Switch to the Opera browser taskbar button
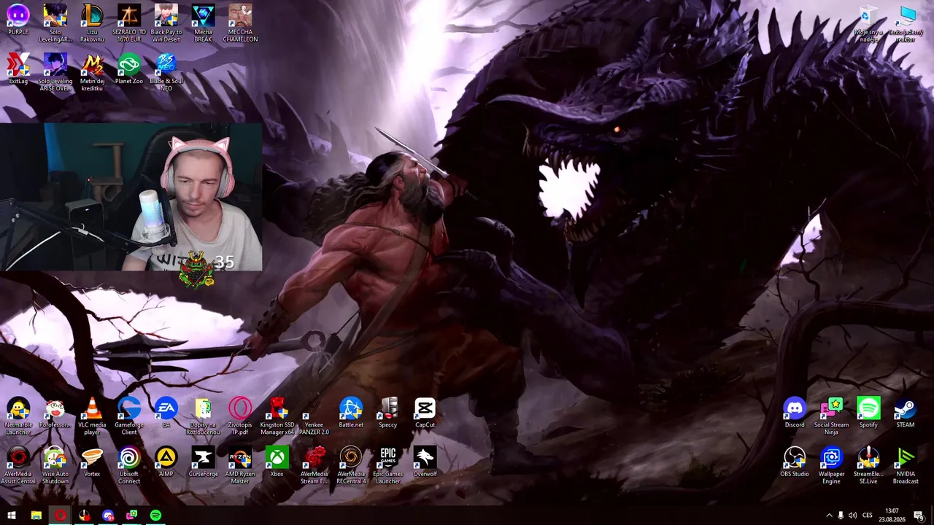The height and width of the screenshot is (525, 934). pos(60,516)
